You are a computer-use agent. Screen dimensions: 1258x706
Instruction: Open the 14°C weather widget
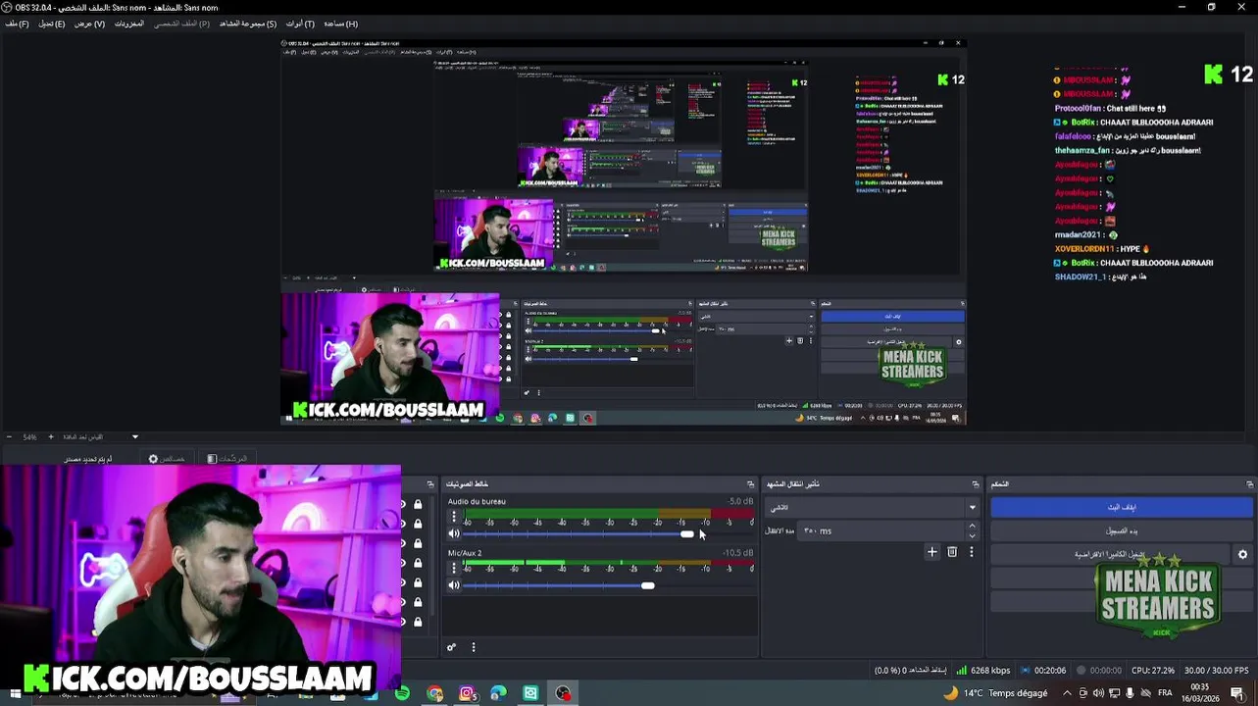[x=995, y=693]
